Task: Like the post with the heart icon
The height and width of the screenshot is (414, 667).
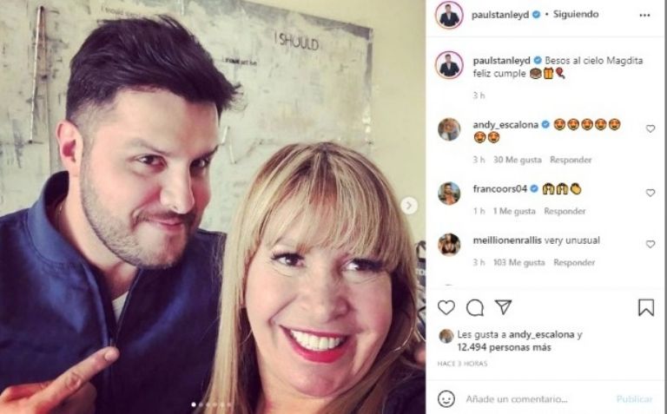Action: [x=446, y=307]
